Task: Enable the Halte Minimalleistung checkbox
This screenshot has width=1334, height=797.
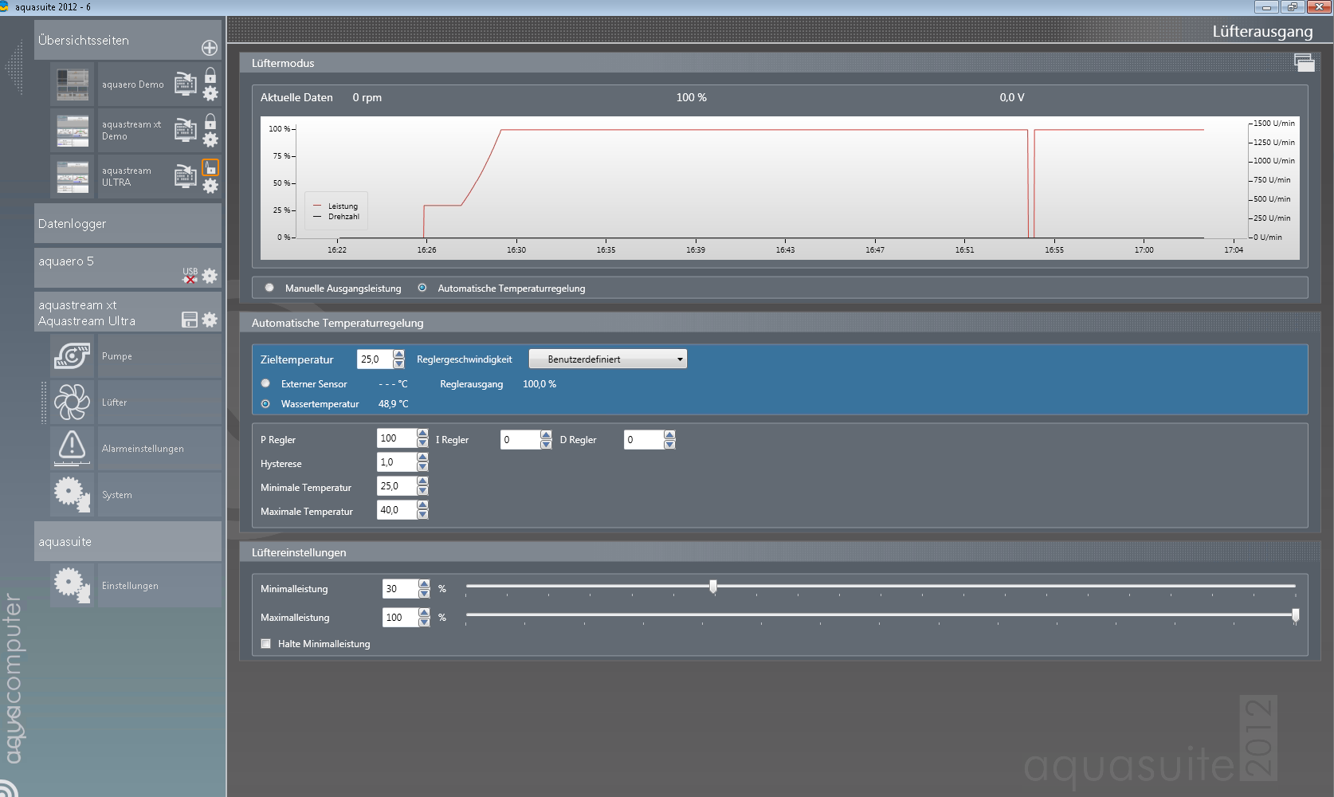Action: [266, 644]
